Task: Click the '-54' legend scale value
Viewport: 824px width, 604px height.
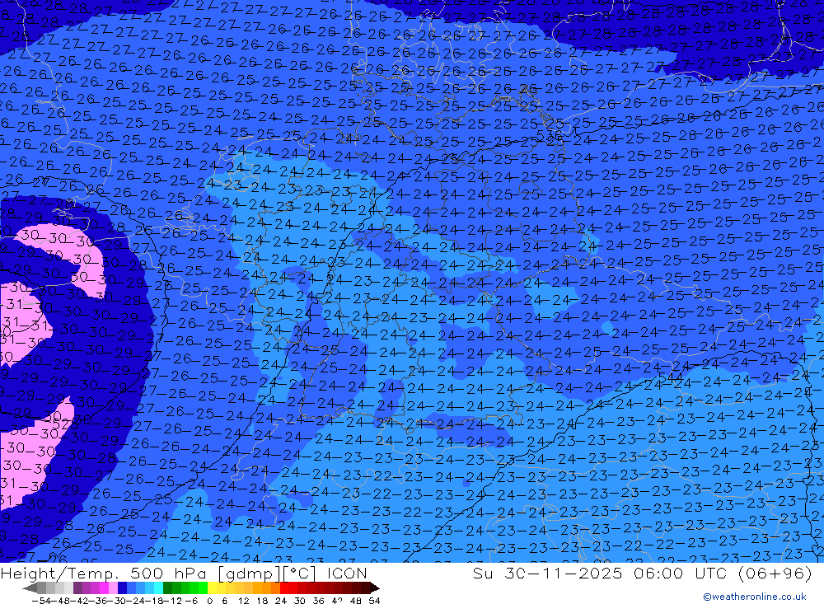Action: (41, 601)
